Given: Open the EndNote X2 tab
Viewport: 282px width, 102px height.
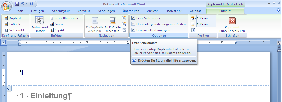Looking at the screenshot, I should click(174, 11).
